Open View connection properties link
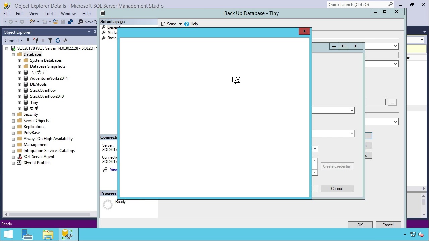Screen dimensions: 429x241 click(x=114, y=169)
